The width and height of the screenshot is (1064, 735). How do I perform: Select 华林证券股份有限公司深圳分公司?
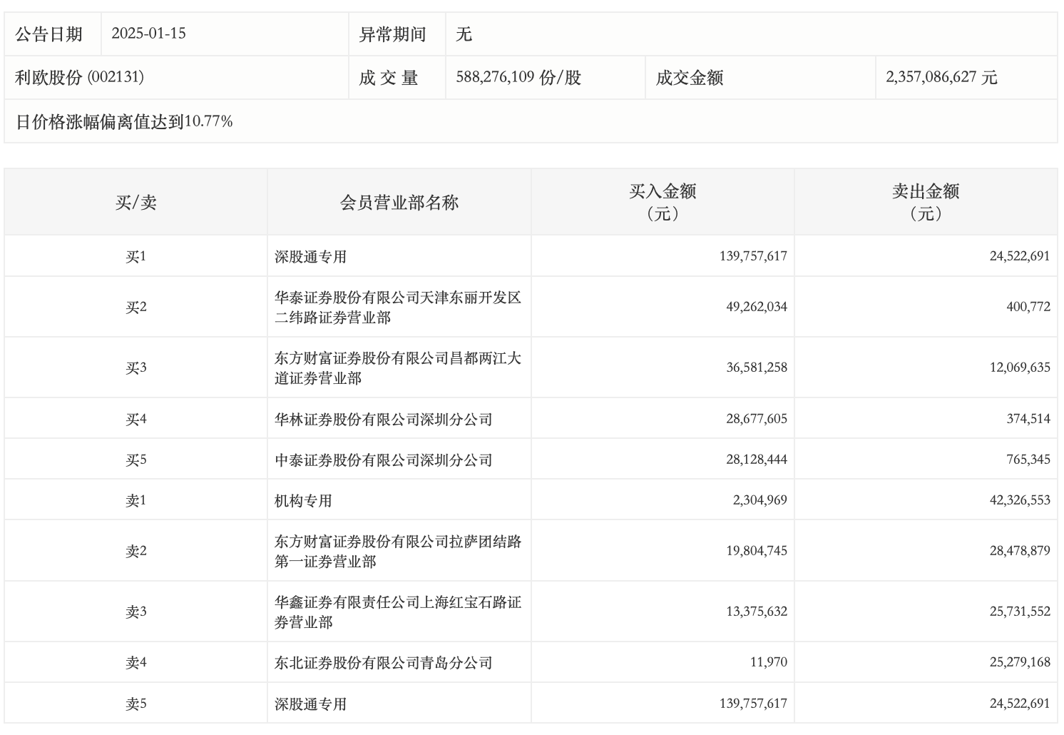point(383,420)
